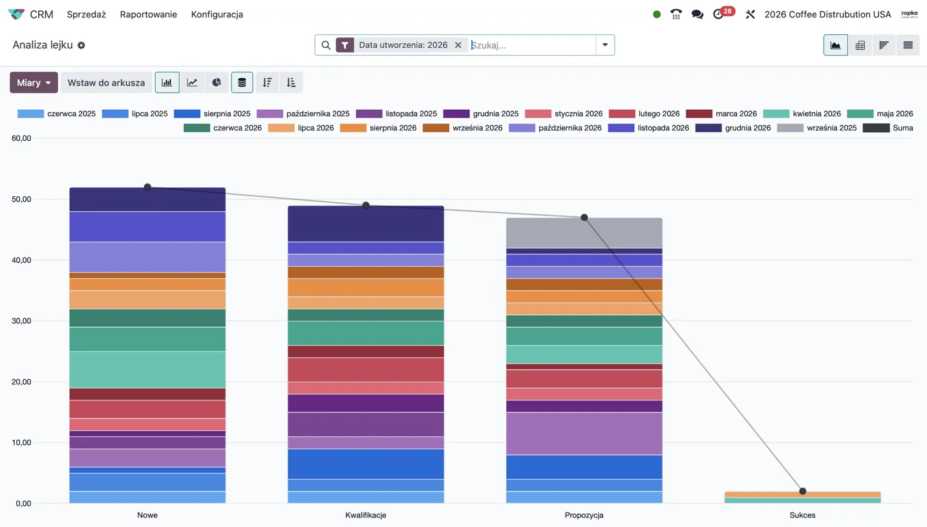This screenshot has height=527, width=927.
Task: Open the settings gear next to Analiza lejku
Action: (x=81, y=45)
